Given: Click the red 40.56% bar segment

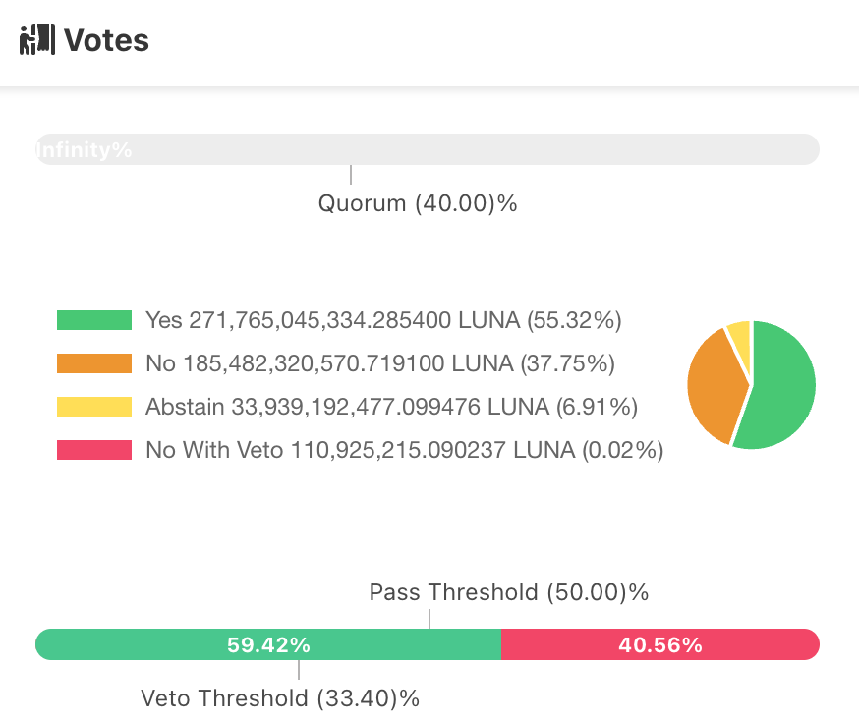Looking at the screenshot, I should coord(659,645).
